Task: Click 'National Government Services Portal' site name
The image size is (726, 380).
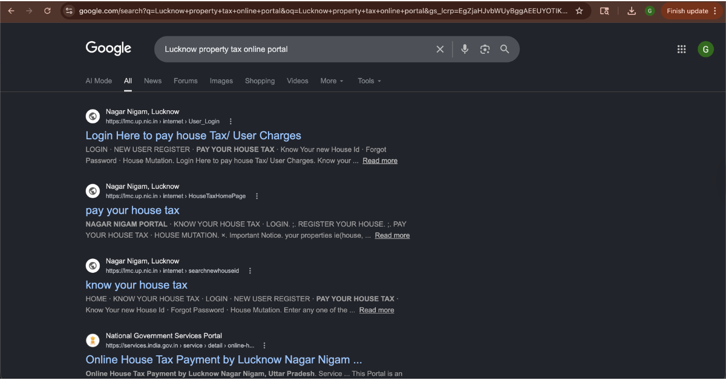Action: click(x=164, y=336)
